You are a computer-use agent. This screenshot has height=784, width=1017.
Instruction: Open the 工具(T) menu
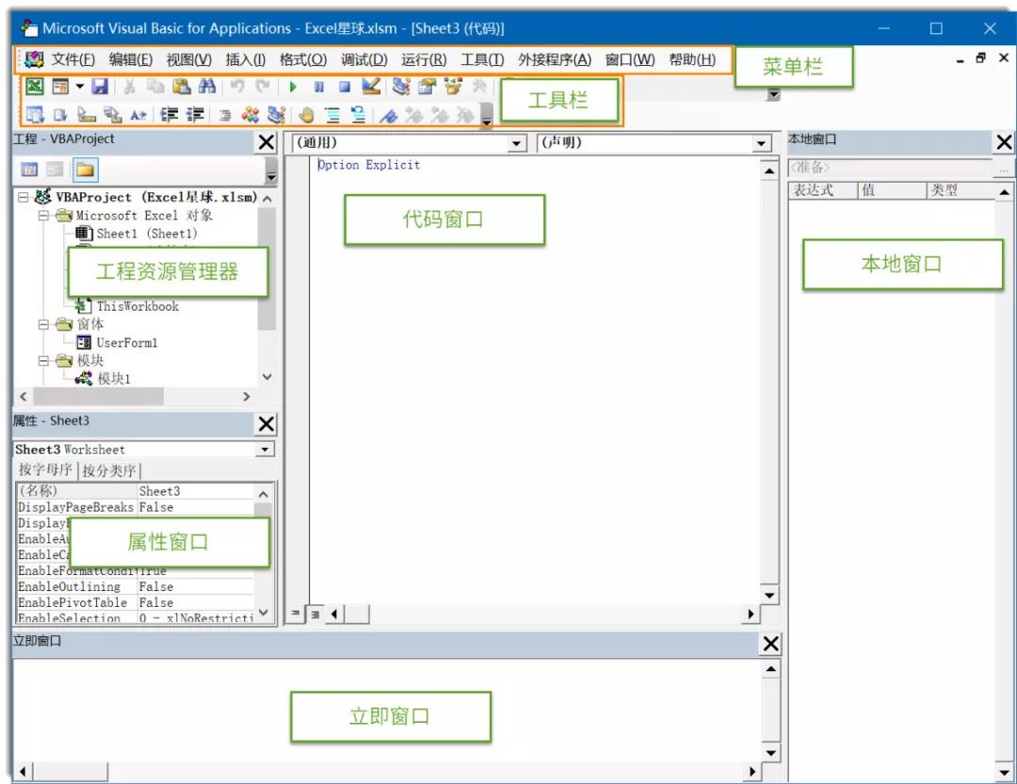(482, 59)
